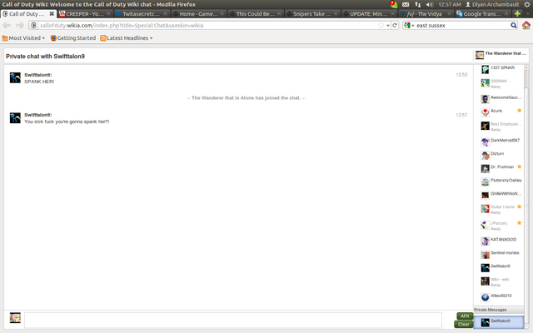Click The Wanderer avatar in the header
The width and height of the screenshot is (533, 333).
(480, 55)
